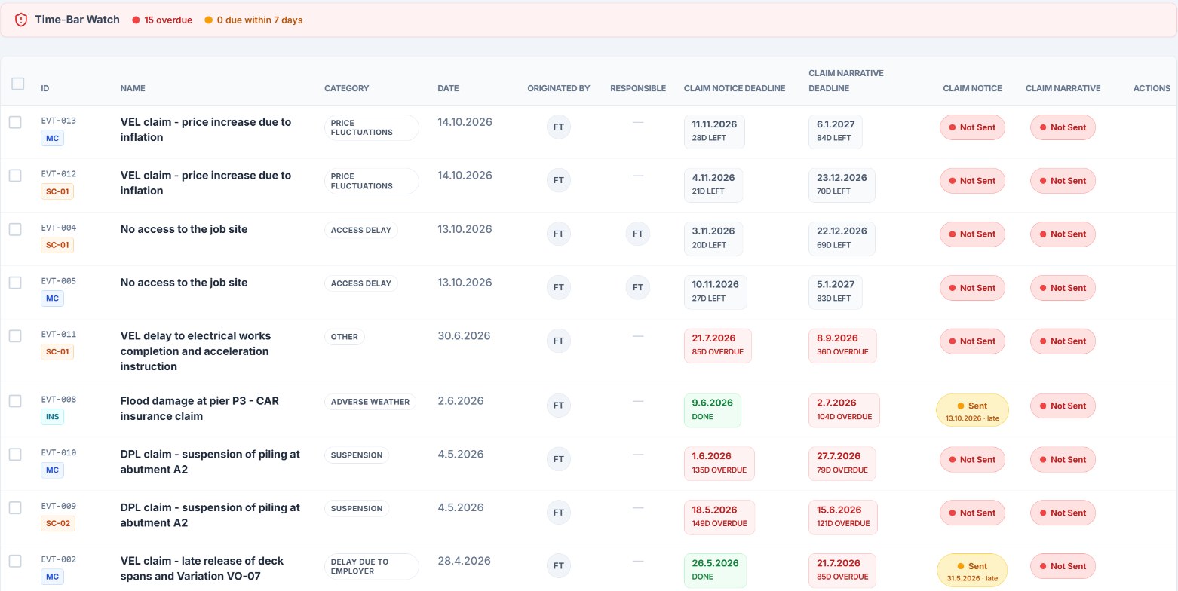This screenshot has width=1178, height=591.
Task: Click the MC tag under EVT-010
Action: tap(52, 470)
